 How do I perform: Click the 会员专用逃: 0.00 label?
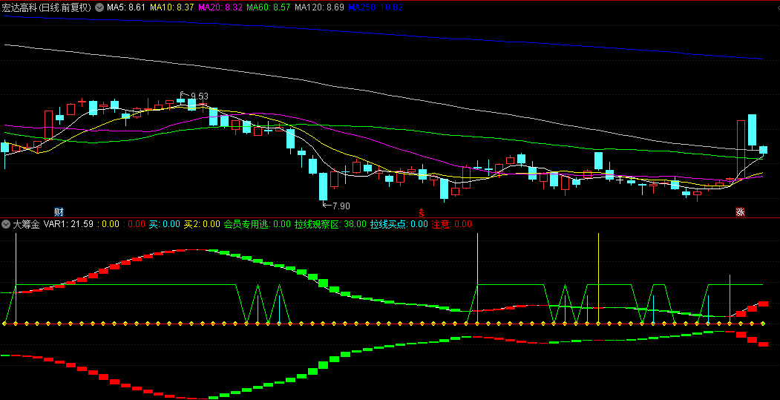click(258, 224)
